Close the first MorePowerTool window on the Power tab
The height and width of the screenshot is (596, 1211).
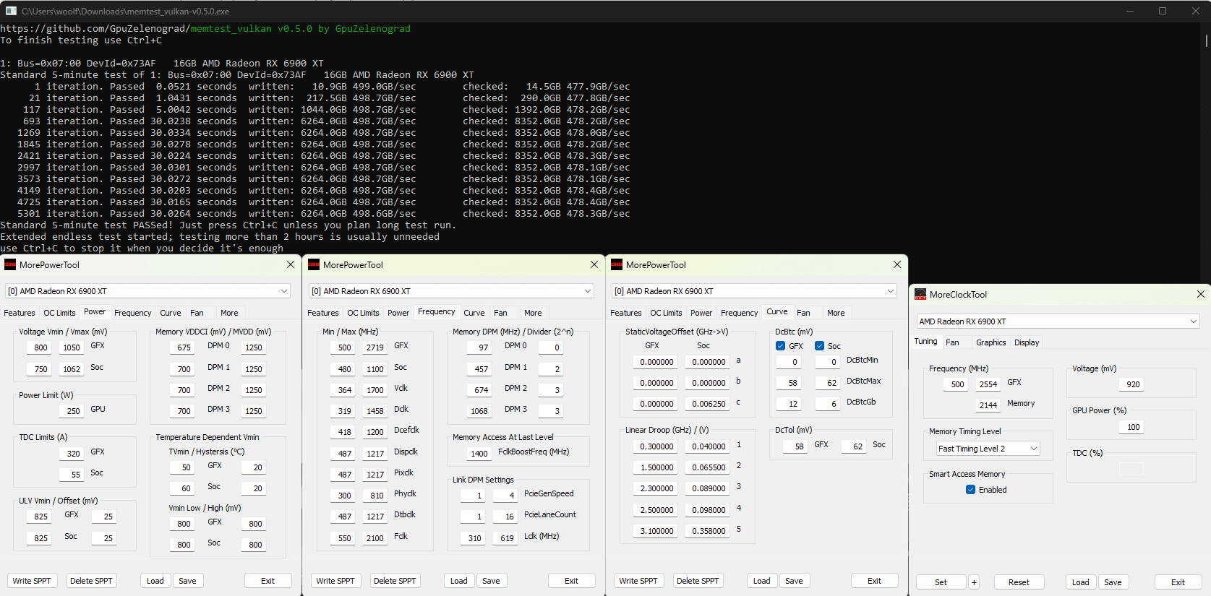click(x=291, y=265)
